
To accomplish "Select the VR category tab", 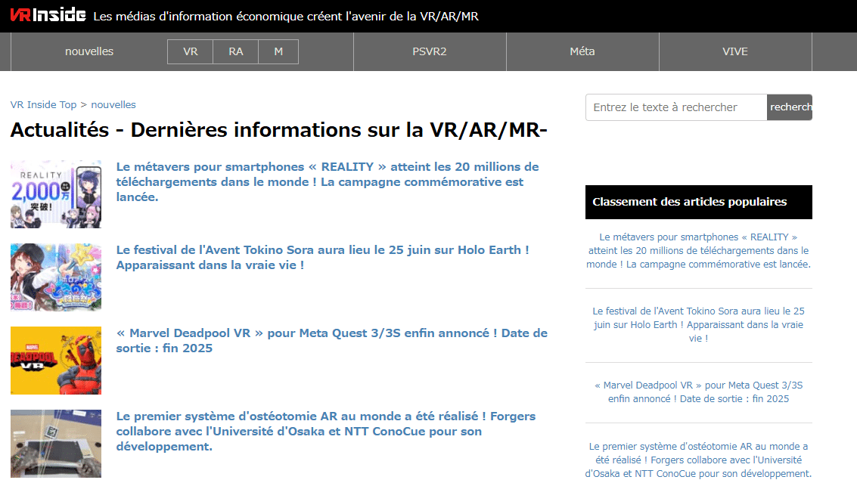I will (x=190, y=51).
